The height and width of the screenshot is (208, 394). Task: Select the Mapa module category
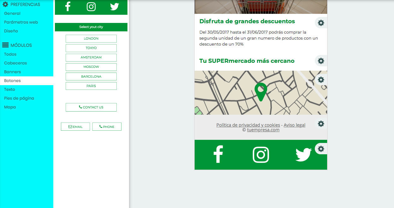point(10,107)
